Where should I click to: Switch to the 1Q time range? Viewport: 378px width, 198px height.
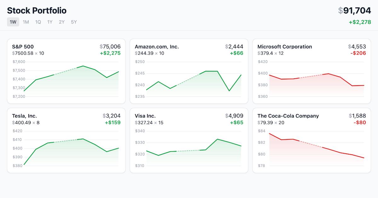click(38, 22)
